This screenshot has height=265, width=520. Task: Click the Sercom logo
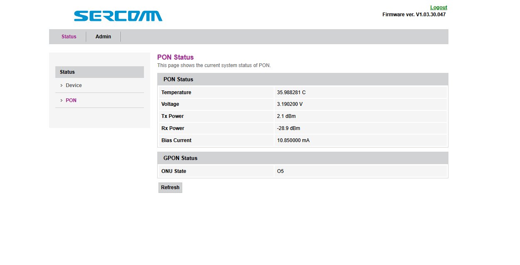[118, 16]
